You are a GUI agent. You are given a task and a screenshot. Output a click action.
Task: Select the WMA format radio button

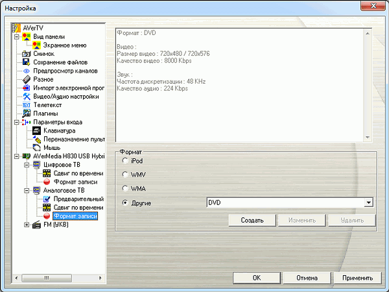point(125,188)
